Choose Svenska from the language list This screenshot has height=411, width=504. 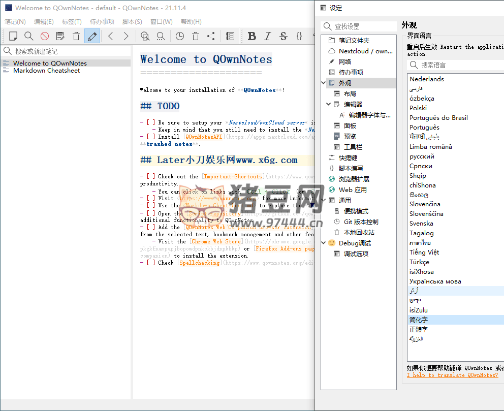[x=421, y=224]
